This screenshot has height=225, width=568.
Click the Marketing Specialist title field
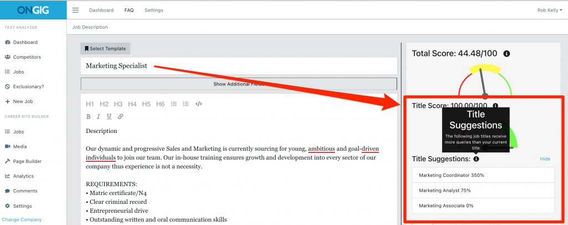tap(239, 66)
